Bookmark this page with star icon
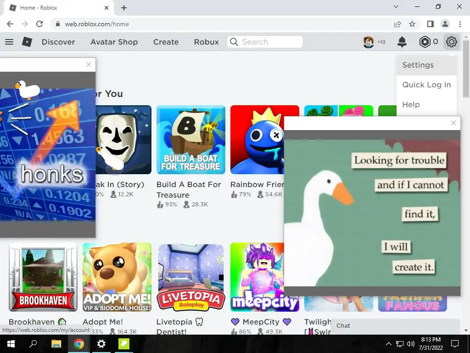The height and width of the screenshot is (353, 470). (413, 24)
